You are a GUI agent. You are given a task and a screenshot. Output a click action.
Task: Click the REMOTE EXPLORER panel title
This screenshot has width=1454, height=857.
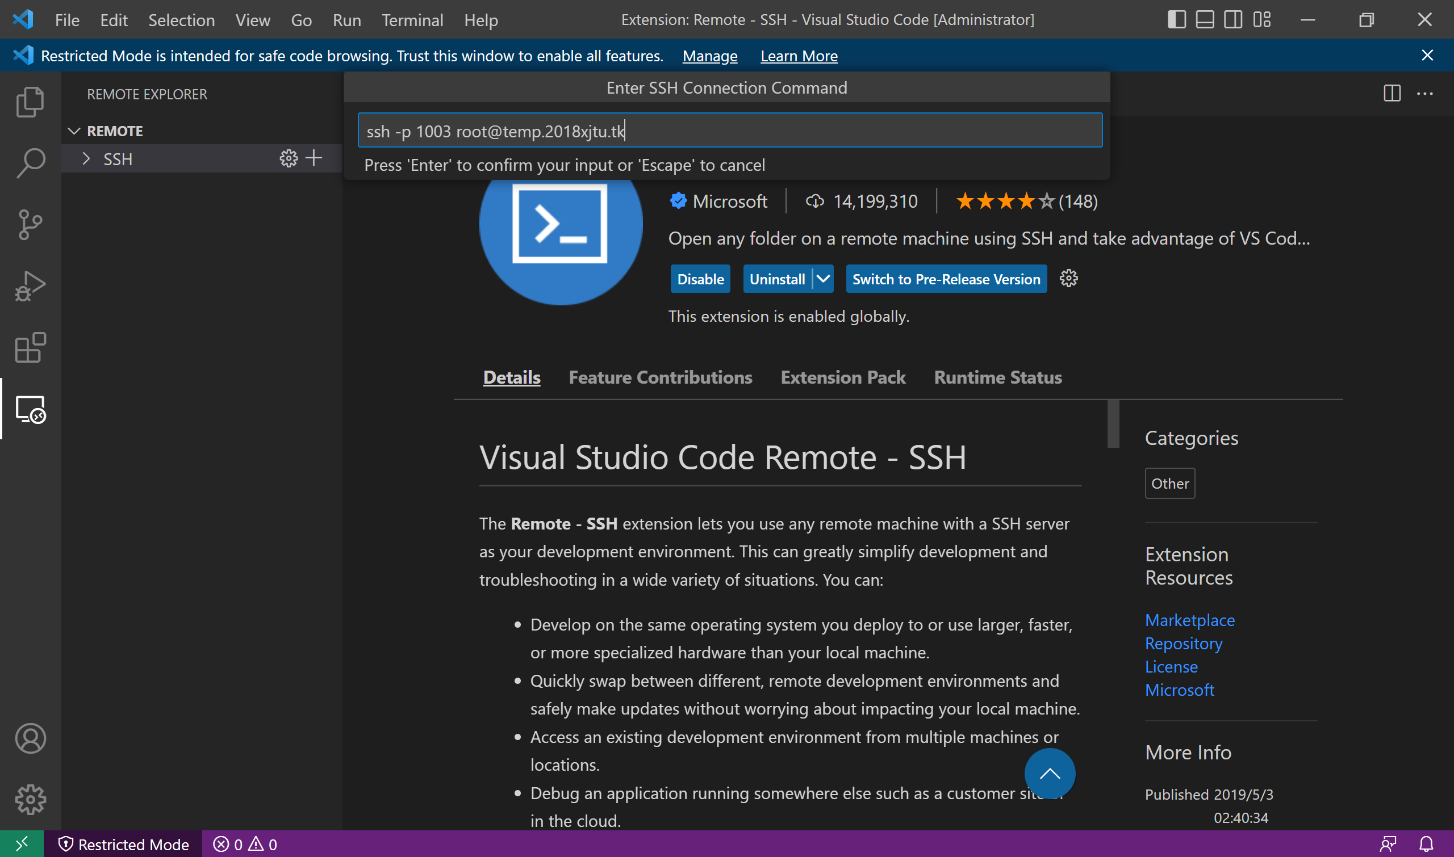point(147,94)
